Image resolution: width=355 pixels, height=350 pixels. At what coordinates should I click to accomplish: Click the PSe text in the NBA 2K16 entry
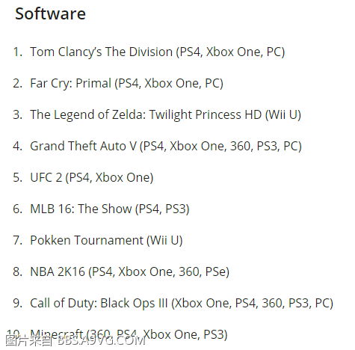point(215,271)
